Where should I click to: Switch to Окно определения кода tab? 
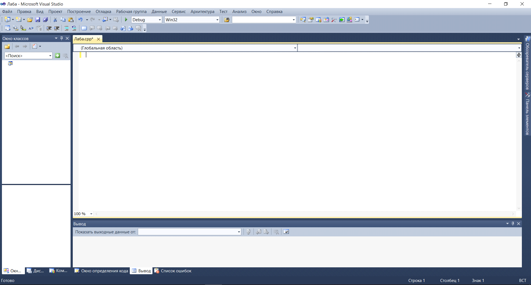(101, 271)
